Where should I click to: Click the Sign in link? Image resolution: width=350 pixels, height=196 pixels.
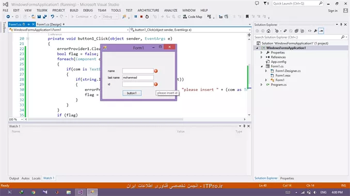332,11
